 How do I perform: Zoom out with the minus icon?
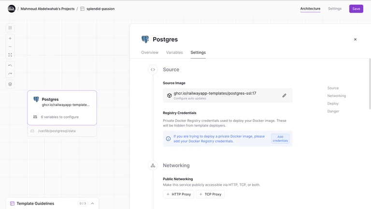[x=10, y=46]
